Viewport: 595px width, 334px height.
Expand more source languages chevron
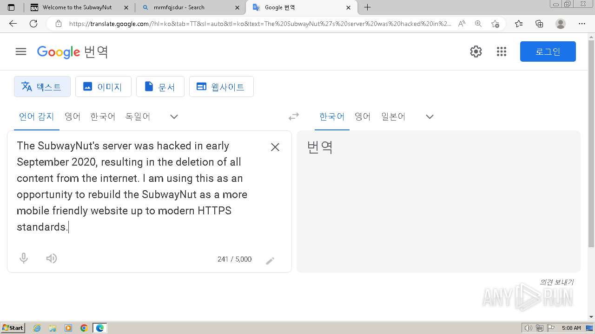click(x=174, y=116)
